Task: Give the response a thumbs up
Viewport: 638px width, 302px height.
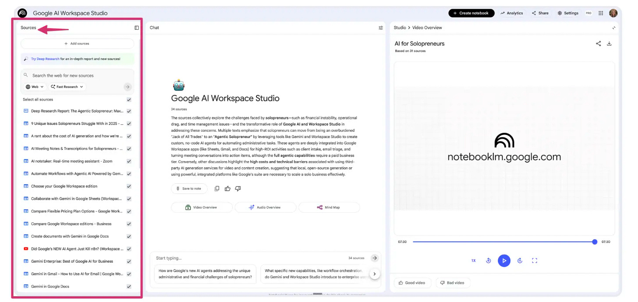Action: [227, 188]
